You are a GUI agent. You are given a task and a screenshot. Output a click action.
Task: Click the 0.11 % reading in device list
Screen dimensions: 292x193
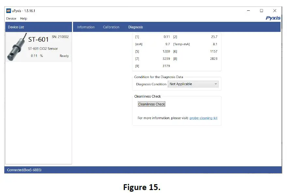[37, 56]
